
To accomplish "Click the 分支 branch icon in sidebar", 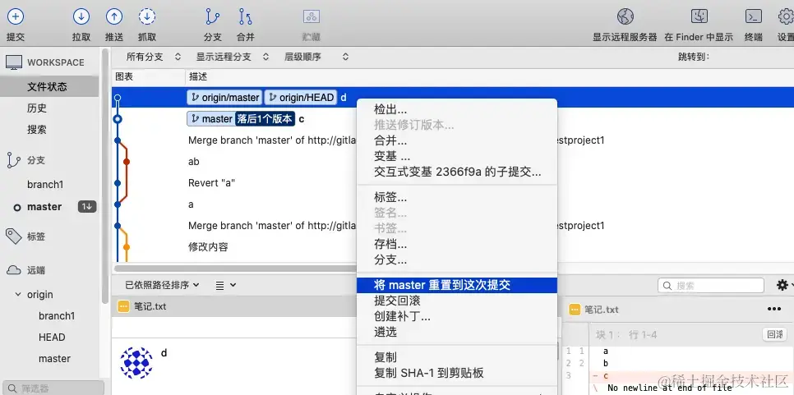I will tap(14, 160).
